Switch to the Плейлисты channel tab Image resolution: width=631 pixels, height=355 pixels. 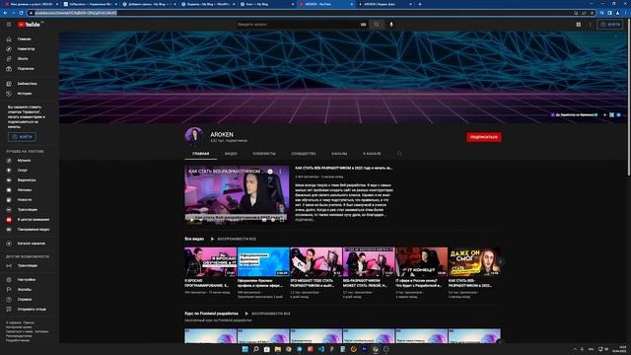tap(264, 154)
